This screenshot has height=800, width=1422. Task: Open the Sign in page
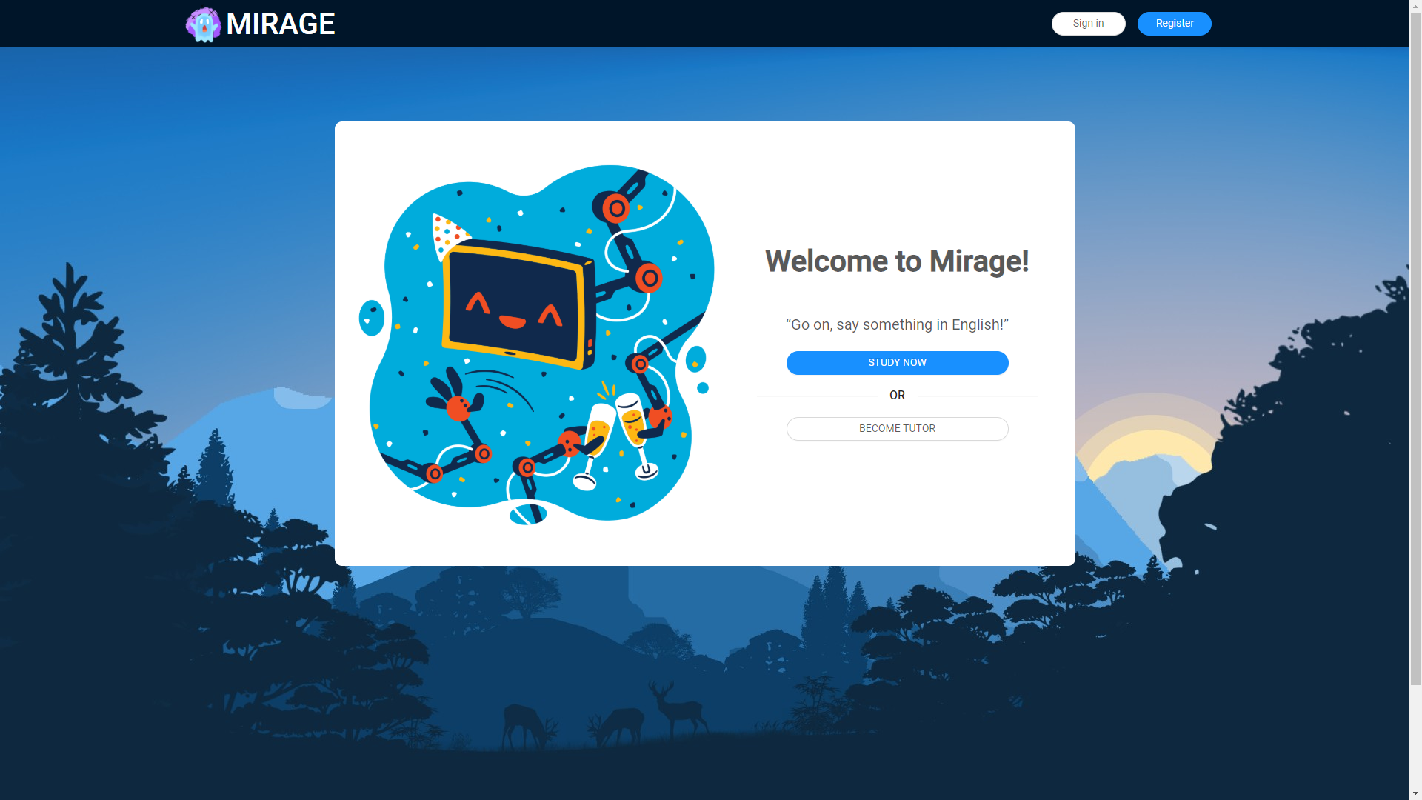pos(1088,24)
